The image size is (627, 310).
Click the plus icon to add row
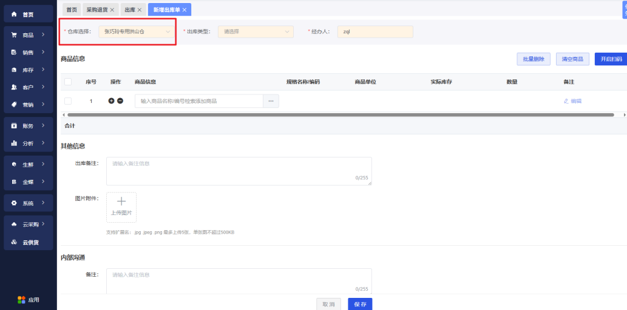click(x=111, y=101)
